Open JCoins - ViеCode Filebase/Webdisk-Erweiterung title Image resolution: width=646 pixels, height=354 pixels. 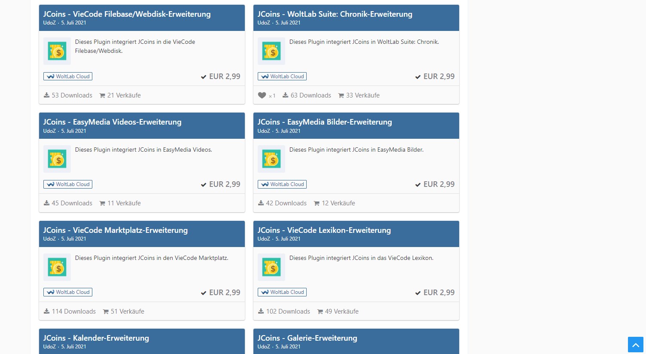(x=127, y=14)
